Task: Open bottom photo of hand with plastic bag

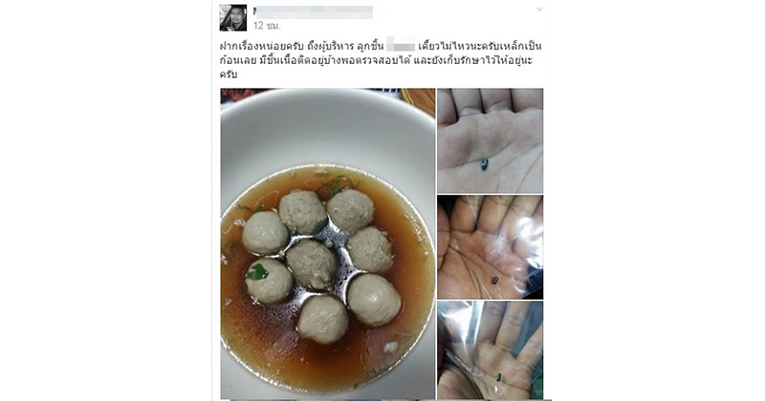Action: [490, 350]
